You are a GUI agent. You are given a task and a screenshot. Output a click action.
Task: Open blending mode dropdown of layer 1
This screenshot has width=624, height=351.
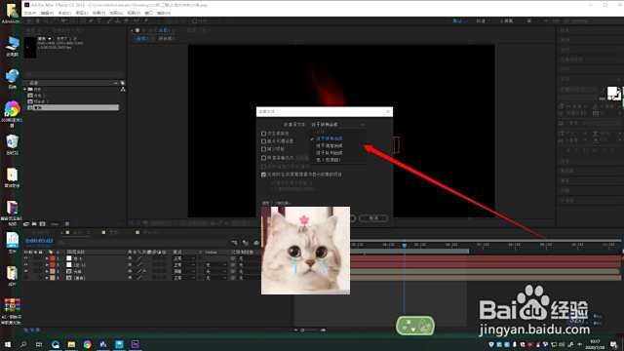pos(184,258)
